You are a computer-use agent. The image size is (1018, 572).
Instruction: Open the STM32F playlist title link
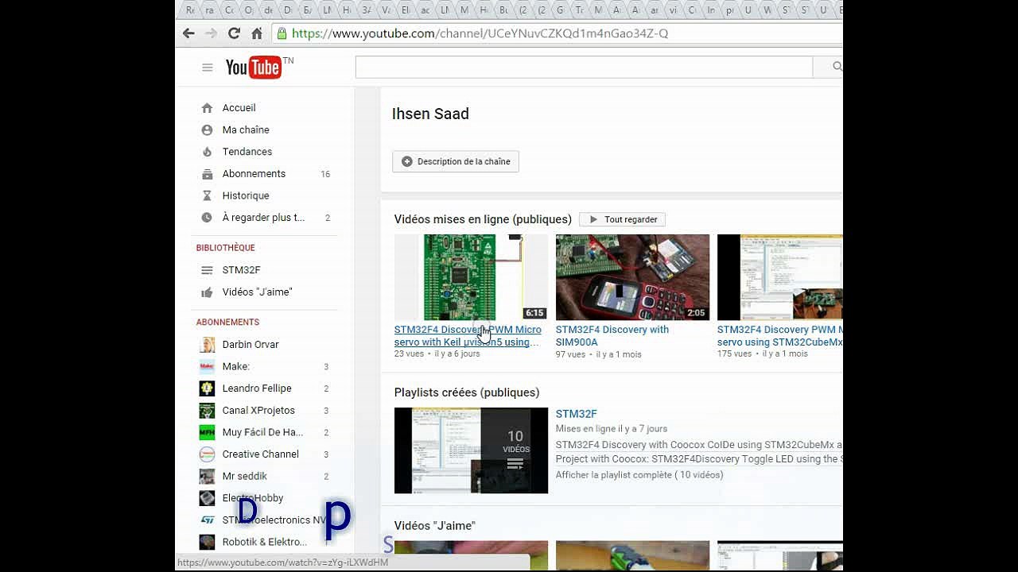coord(576,414)
